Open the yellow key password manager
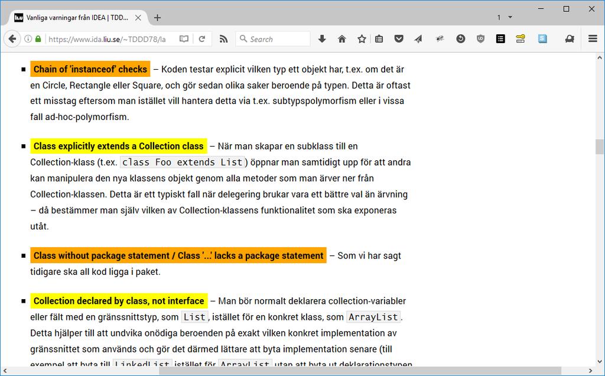 click(521, 38)
